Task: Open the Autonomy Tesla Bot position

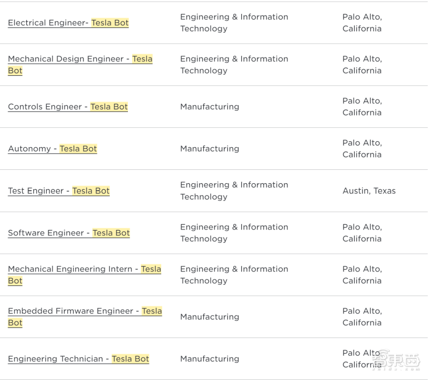Action: [52, 149]
